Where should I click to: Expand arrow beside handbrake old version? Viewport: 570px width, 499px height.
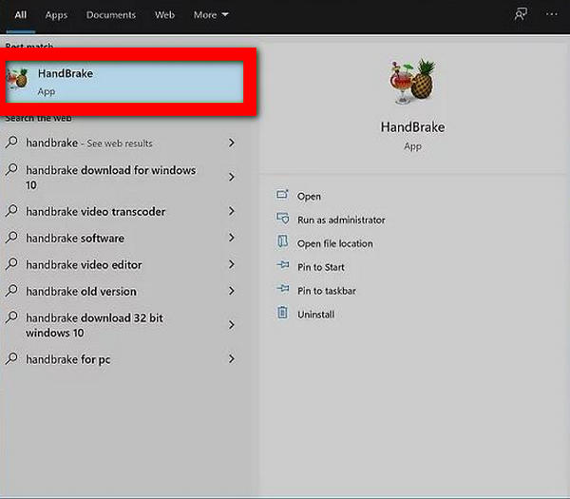[232, 292]
